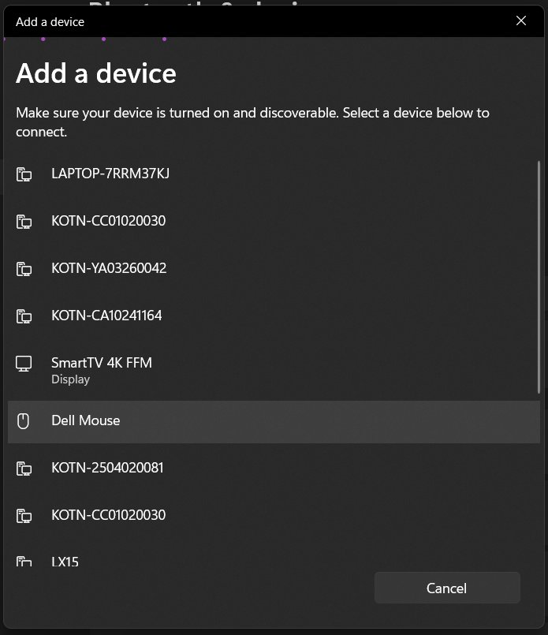Click the device icon beside LX15
The width and height of the screenshot is (548, 635).
(x=24, y=562)
